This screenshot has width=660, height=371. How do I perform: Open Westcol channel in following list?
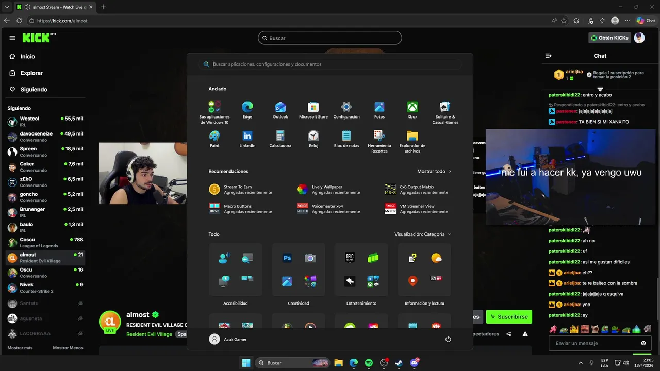tap(45, 122)
